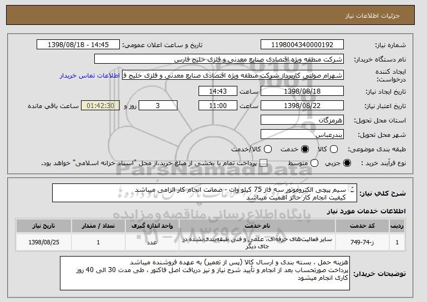The width and height of the screenshot is (427, 302).
Task: Click the تاریخ نیاز column header
Action: click(44, 226)
